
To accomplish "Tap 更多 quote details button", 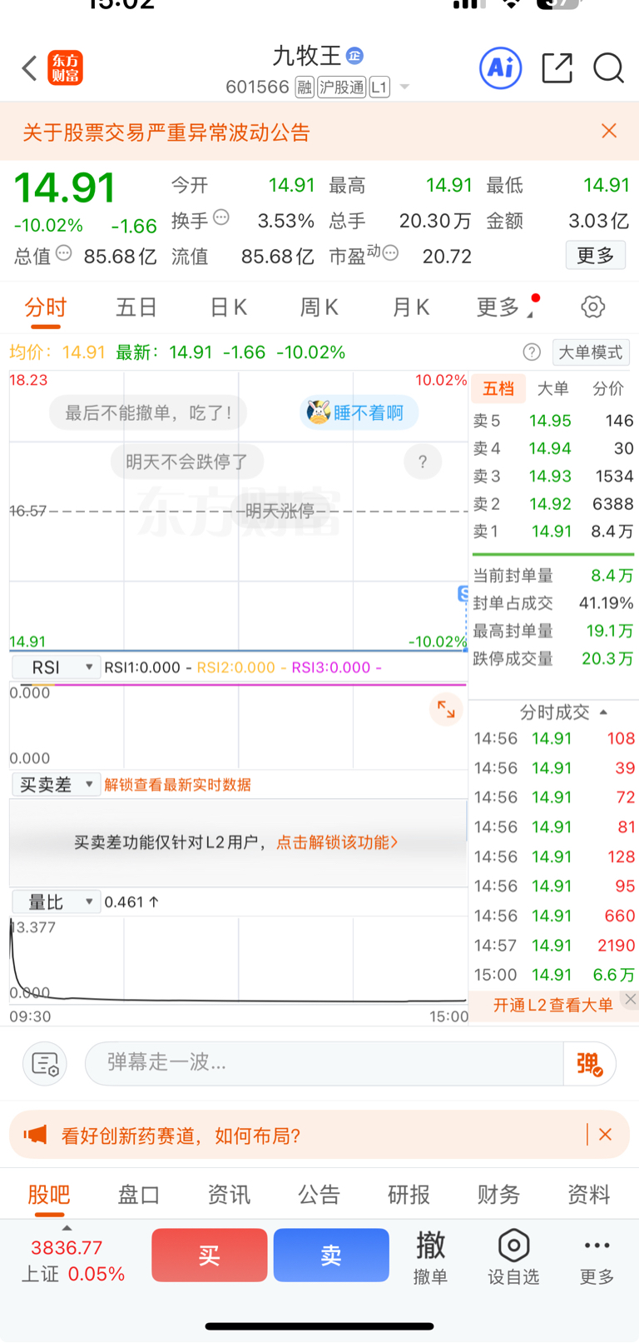I will pyautogui.click(x=596, y=255).
